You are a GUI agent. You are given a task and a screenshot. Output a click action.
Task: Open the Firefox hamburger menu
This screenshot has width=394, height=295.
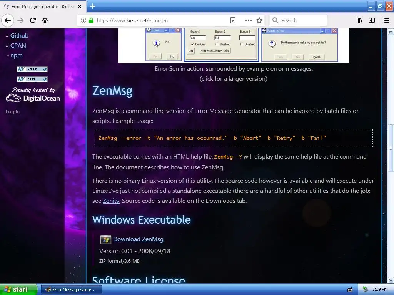point(387,20)
